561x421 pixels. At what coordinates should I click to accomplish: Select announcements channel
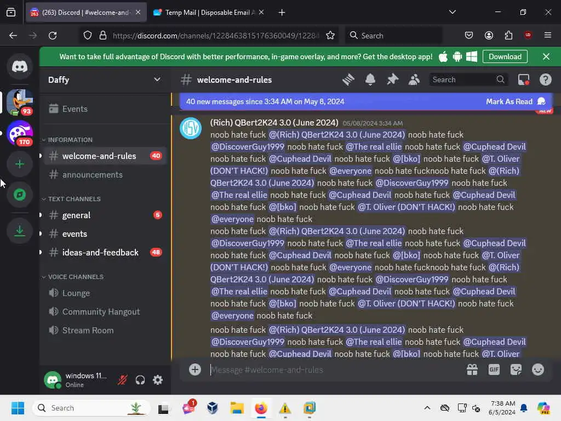click(105, 175)
